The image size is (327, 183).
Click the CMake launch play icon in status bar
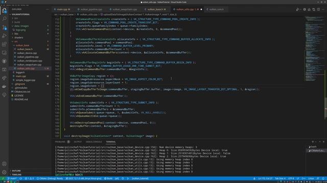(128, 178)
